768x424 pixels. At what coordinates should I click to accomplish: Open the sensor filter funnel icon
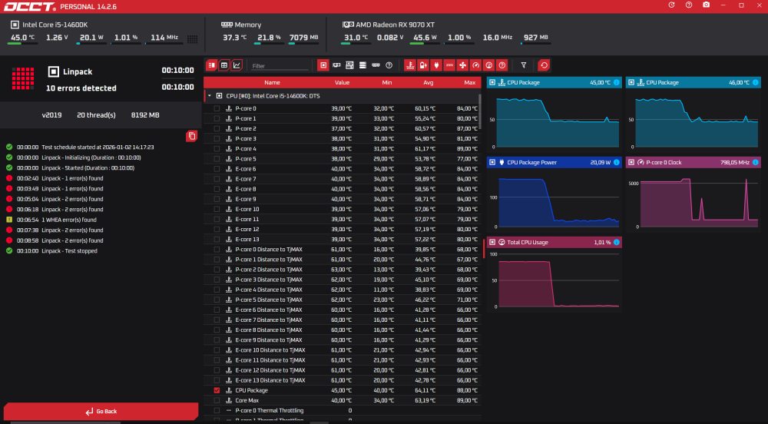coord(524,65)
